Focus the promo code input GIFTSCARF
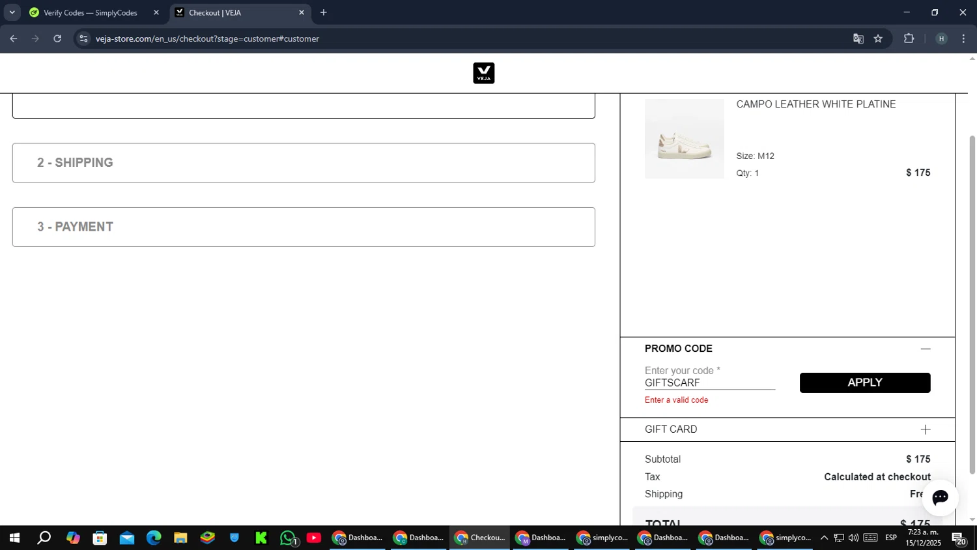Viewport: 977px width, 550px height. click(709, 383)
